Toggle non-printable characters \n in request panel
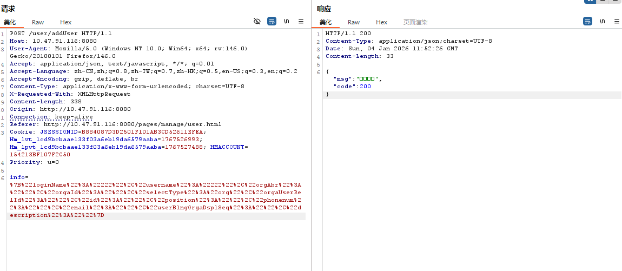 tap(286, 21)
